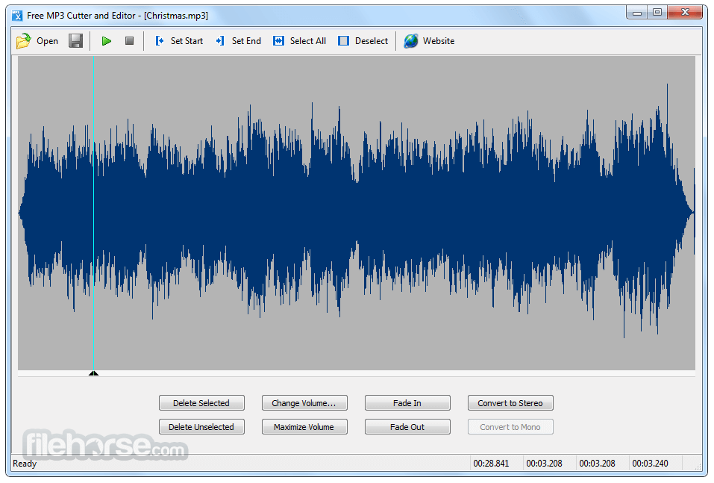This screenshot has width=714, height=483.
Task: Open an audio file using Open button
Action: coord(37,41)
